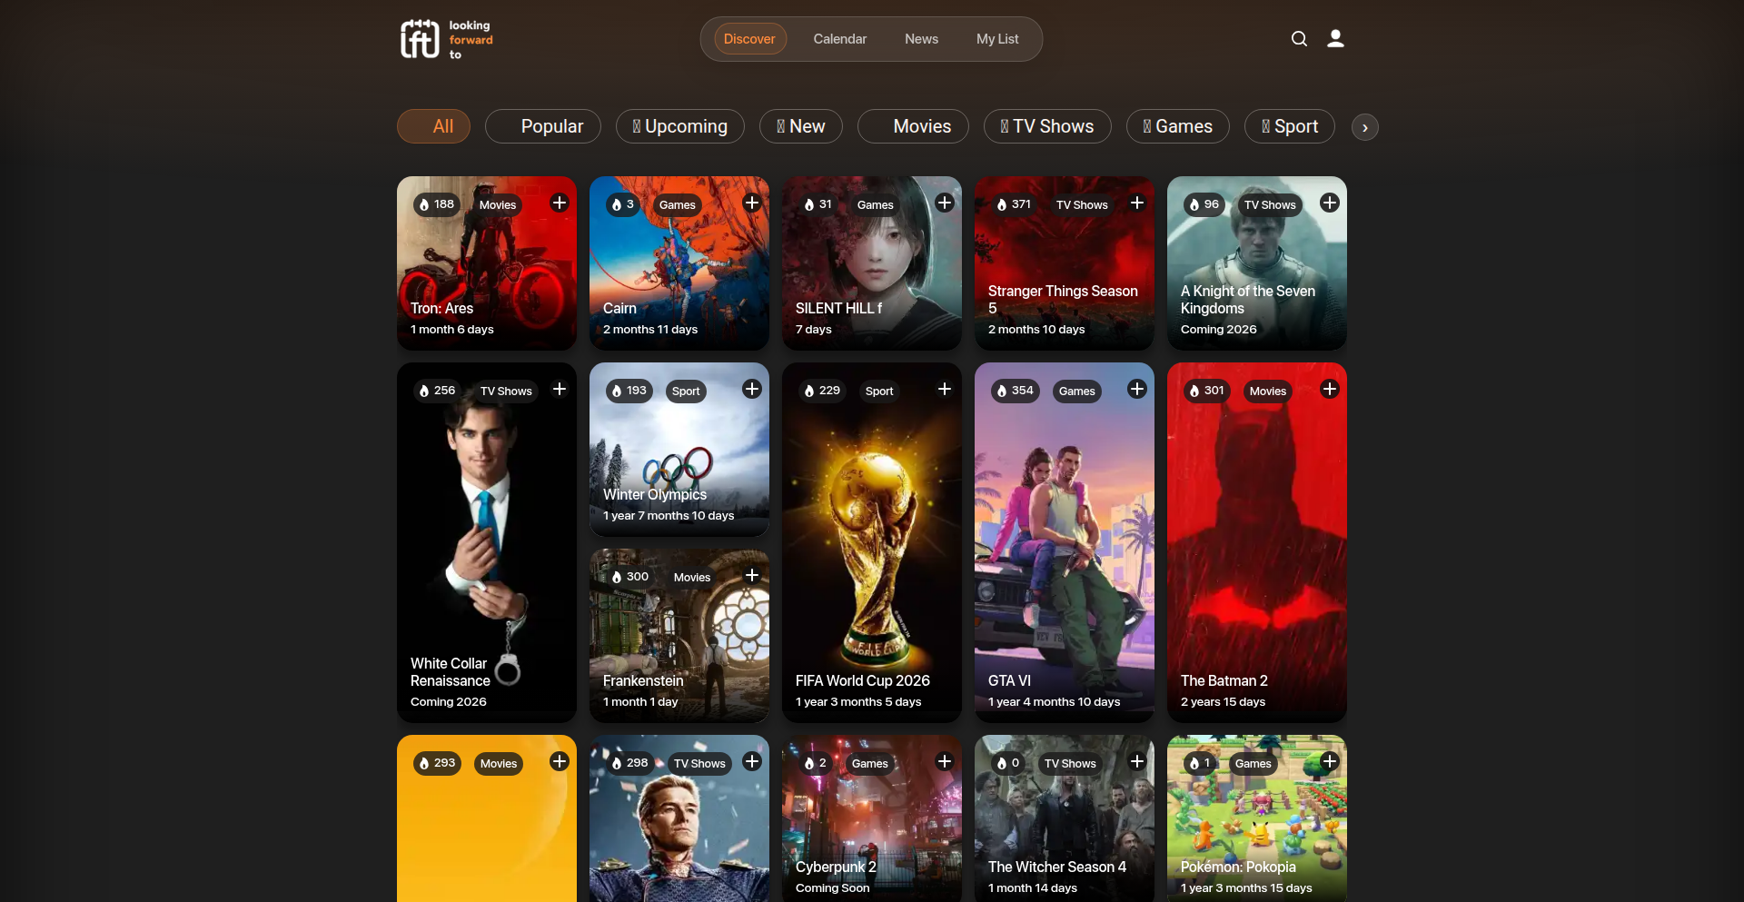Click the 229 flame counter on FIFA World Cup

point(823,391)
